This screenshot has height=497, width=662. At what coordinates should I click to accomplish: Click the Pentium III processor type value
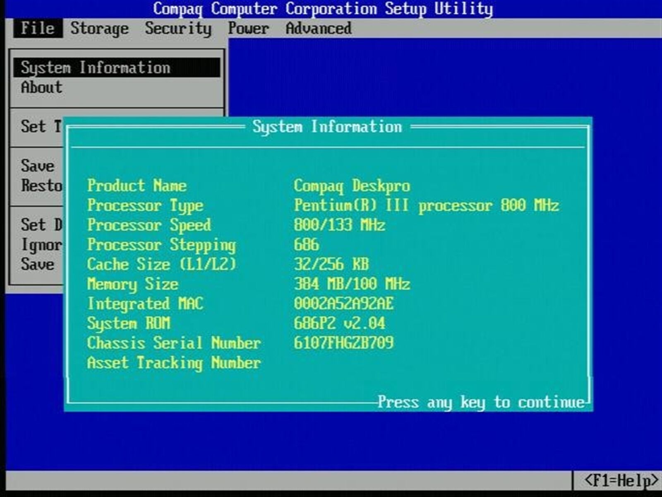(x=426, y=205)
